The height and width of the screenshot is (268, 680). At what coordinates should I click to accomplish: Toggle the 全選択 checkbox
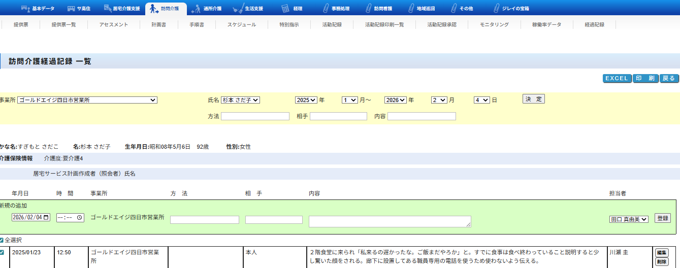tap(2, 240)
